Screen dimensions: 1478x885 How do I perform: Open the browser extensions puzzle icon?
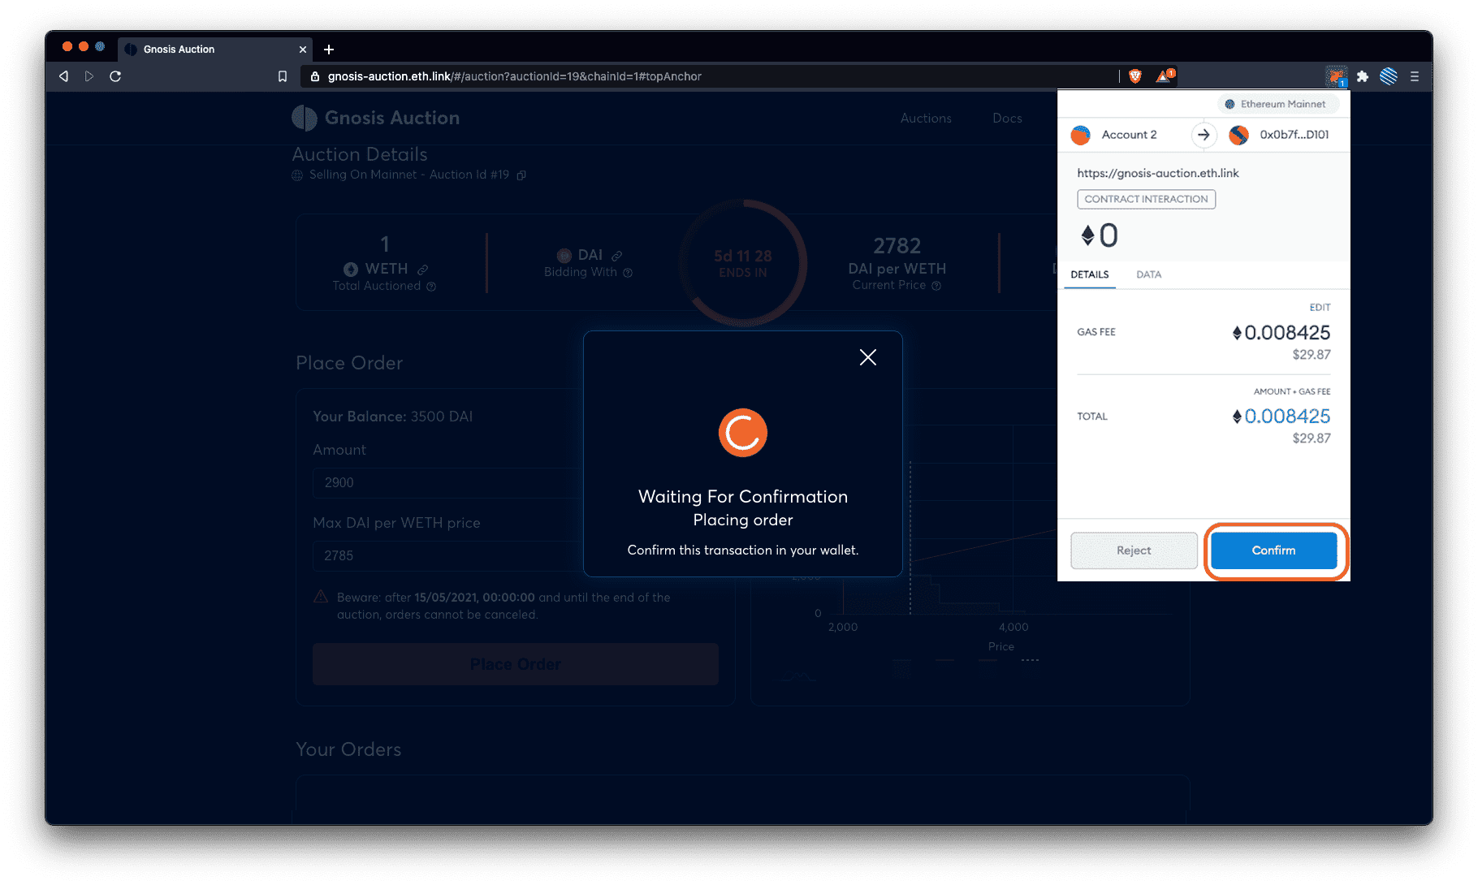point(1363,76)
